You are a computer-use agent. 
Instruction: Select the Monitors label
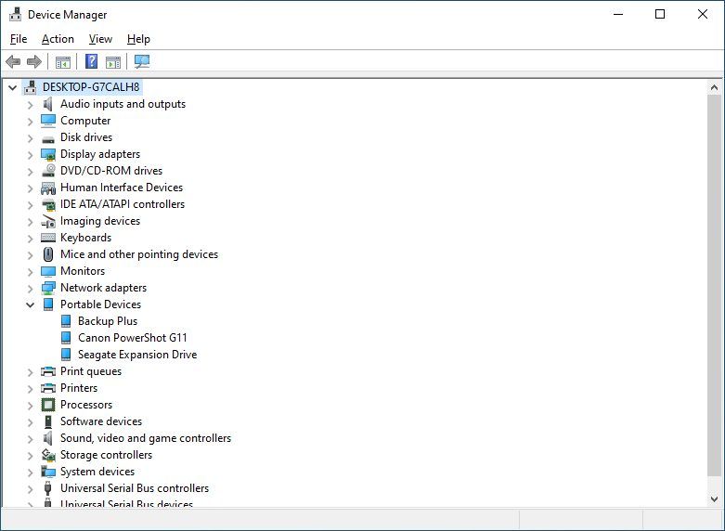83,271
